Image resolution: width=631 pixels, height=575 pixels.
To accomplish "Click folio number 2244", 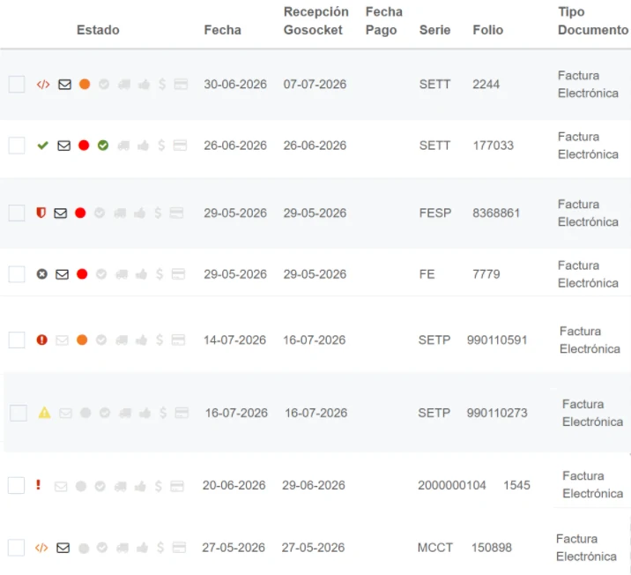I will pyautogui.click(x=486, y=84).
